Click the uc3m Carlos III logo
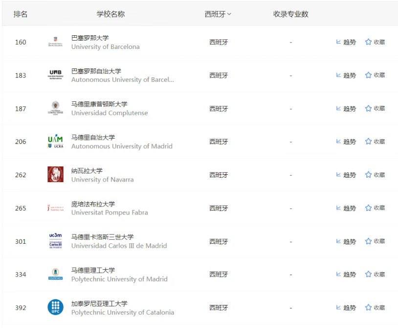 [x=55, y=241]
